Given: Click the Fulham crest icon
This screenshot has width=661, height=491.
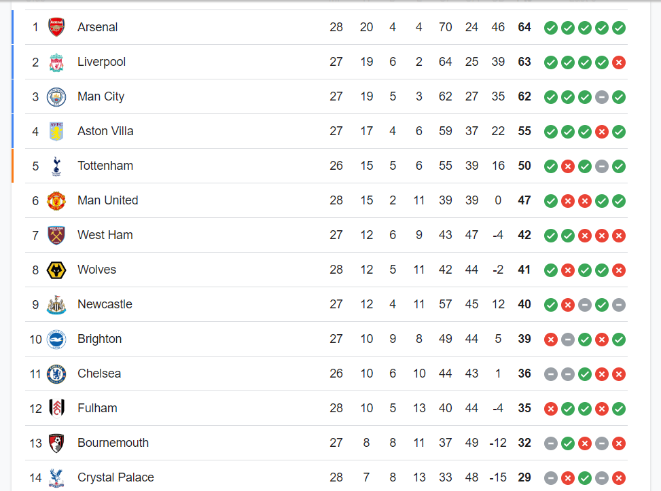Looking at the screenshot, I should 56,408.
